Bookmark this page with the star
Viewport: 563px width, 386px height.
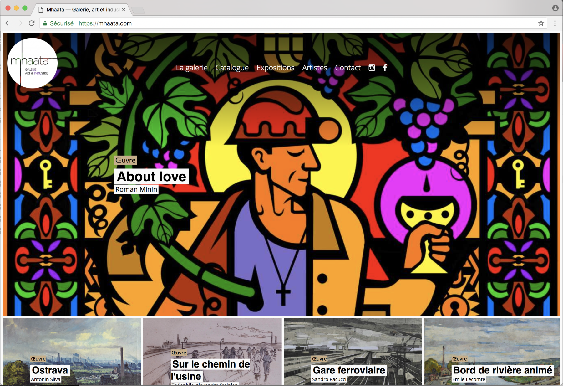[x=541, y=23]
